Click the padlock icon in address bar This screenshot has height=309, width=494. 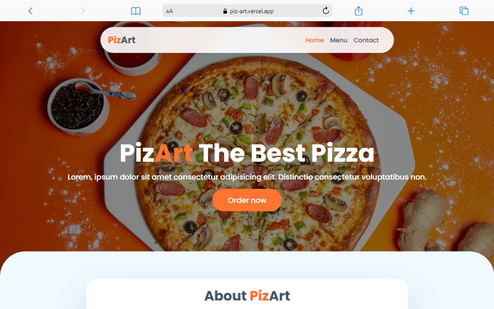tap(225, 11)
